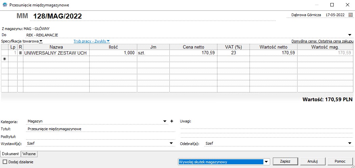Enable the Dodaj działanie checkbox
Screen dimensions: 355x168
click(5, 162)
